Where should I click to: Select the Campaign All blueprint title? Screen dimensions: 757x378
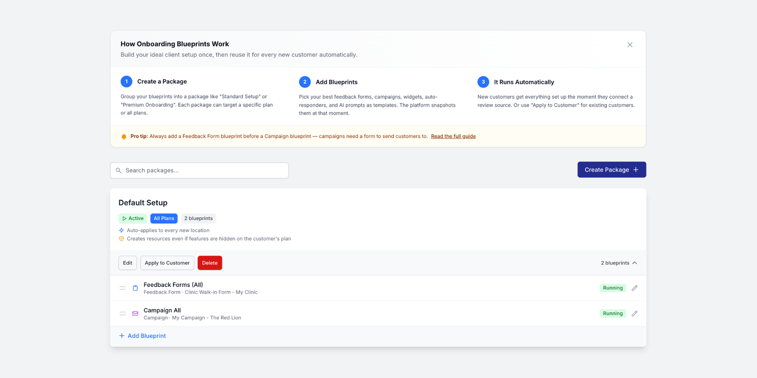(162, 310)
